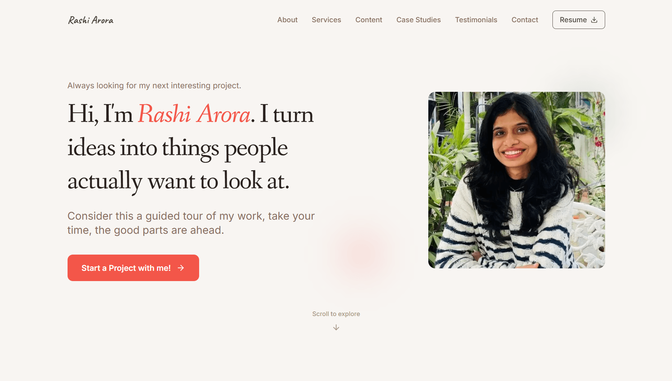Click the headline text 'actually want to look at'
The width and height of the screenshot is (672, 381).
[179, 180]
